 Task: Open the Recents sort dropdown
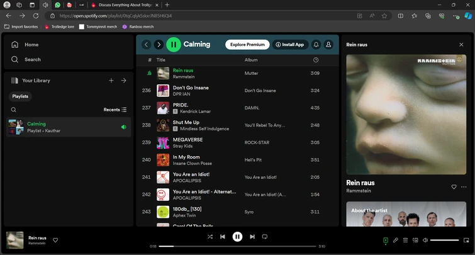coord(115,110)
